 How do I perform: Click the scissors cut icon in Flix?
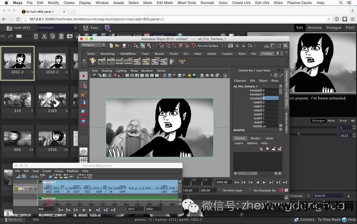click(44, 37)
